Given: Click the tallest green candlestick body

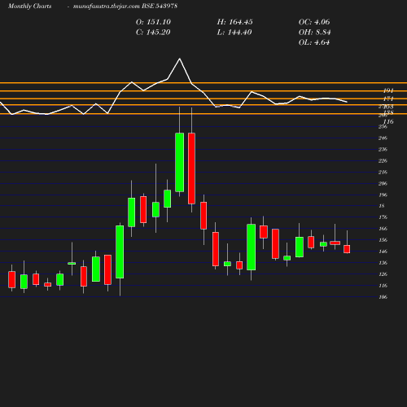Looking at the screenshot, I should [179, 162].
